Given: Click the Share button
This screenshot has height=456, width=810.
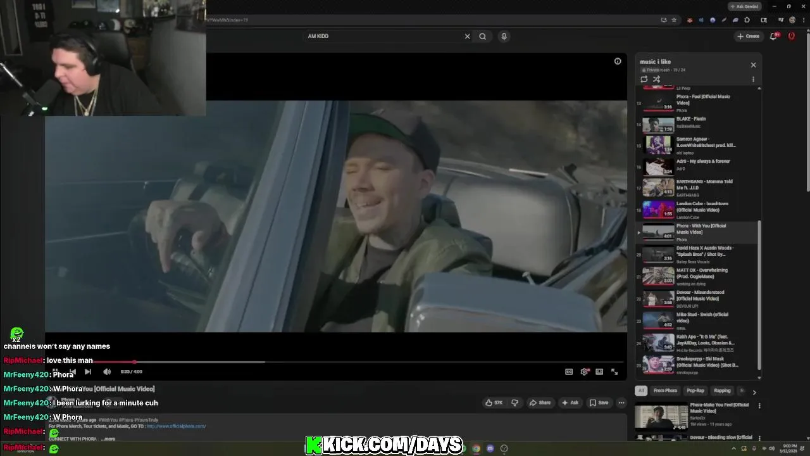Looking at the screenshot, I should click(x=540, y=403).
